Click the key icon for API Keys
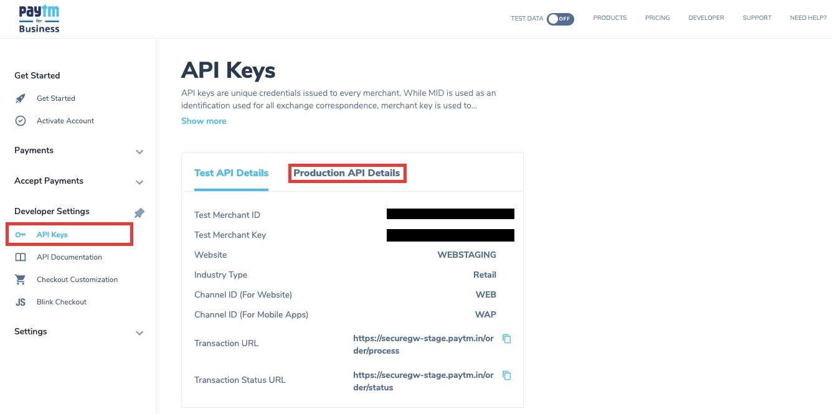This screenshot has height=414, width=832. pyautogui.click(x=21, y=235)
